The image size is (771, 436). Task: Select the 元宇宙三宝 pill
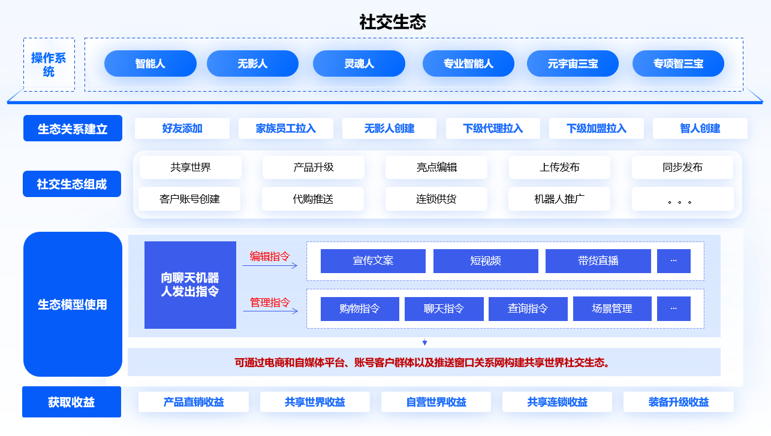(573, 63)
